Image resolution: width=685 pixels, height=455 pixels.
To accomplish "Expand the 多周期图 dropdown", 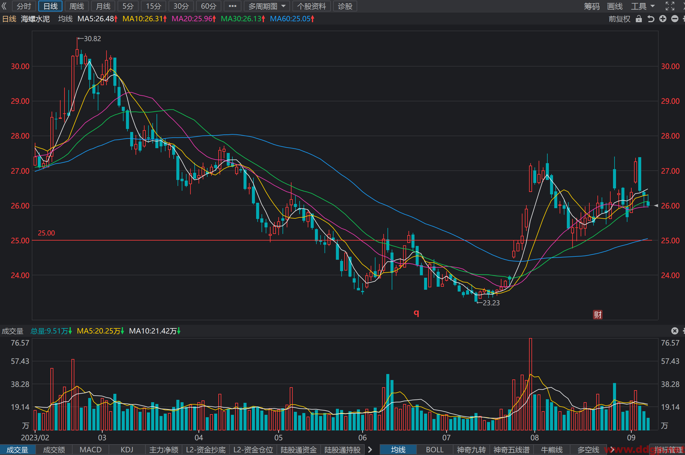I will [267, 6].
